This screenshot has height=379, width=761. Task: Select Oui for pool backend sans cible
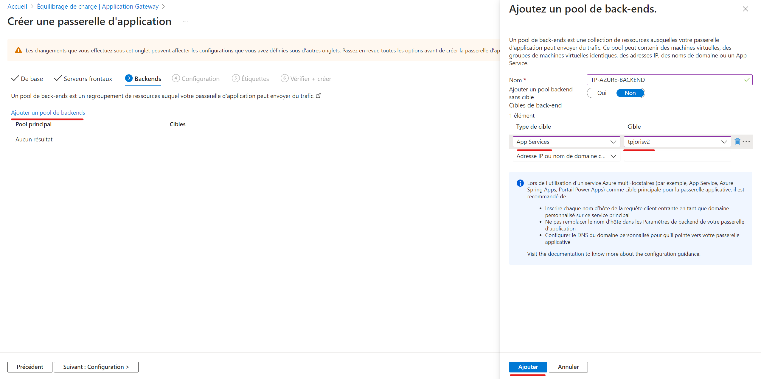click(x=602, y=93)
